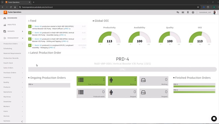Open the PRD-4 latest production order title
The width and height of the screenshot is (219, 124).
(x=122, y=59)
